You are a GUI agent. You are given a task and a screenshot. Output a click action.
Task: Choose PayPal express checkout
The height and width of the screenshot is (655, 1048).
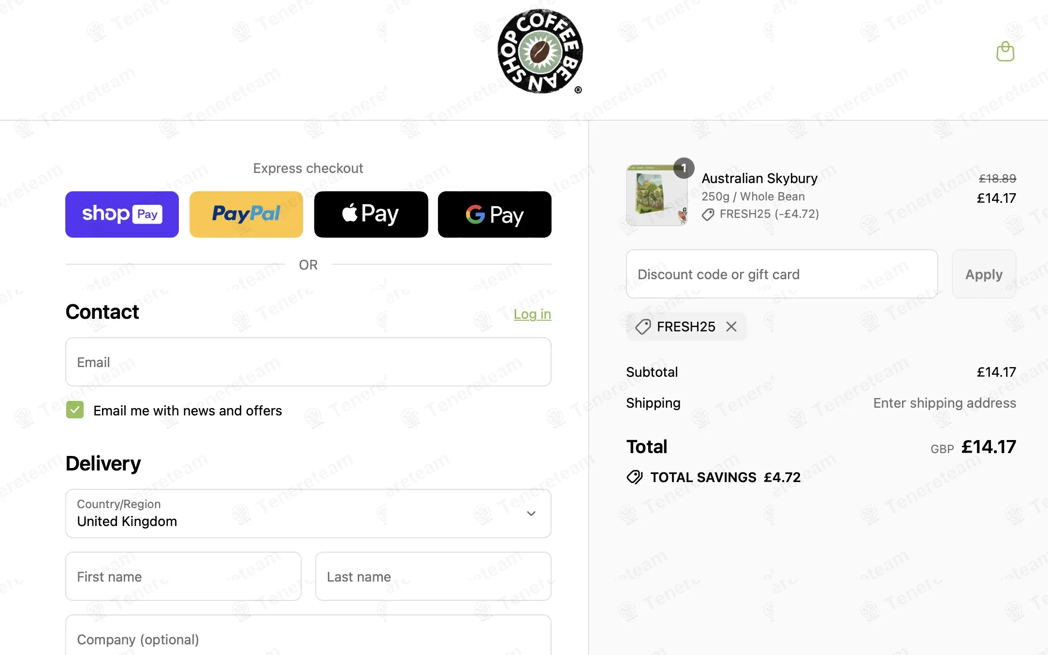click(246, 214)
